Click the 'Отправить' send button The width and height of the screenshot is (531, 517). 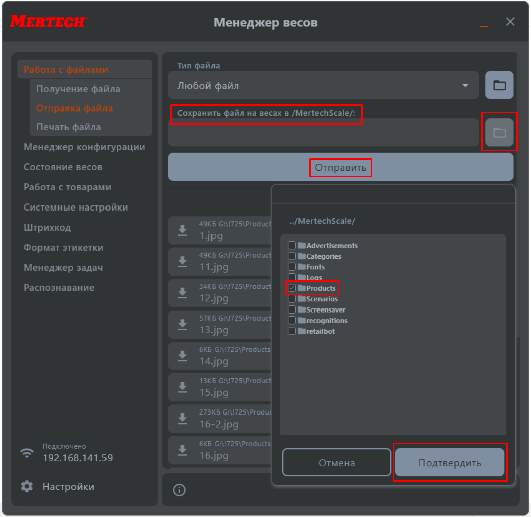click(341, 167)
